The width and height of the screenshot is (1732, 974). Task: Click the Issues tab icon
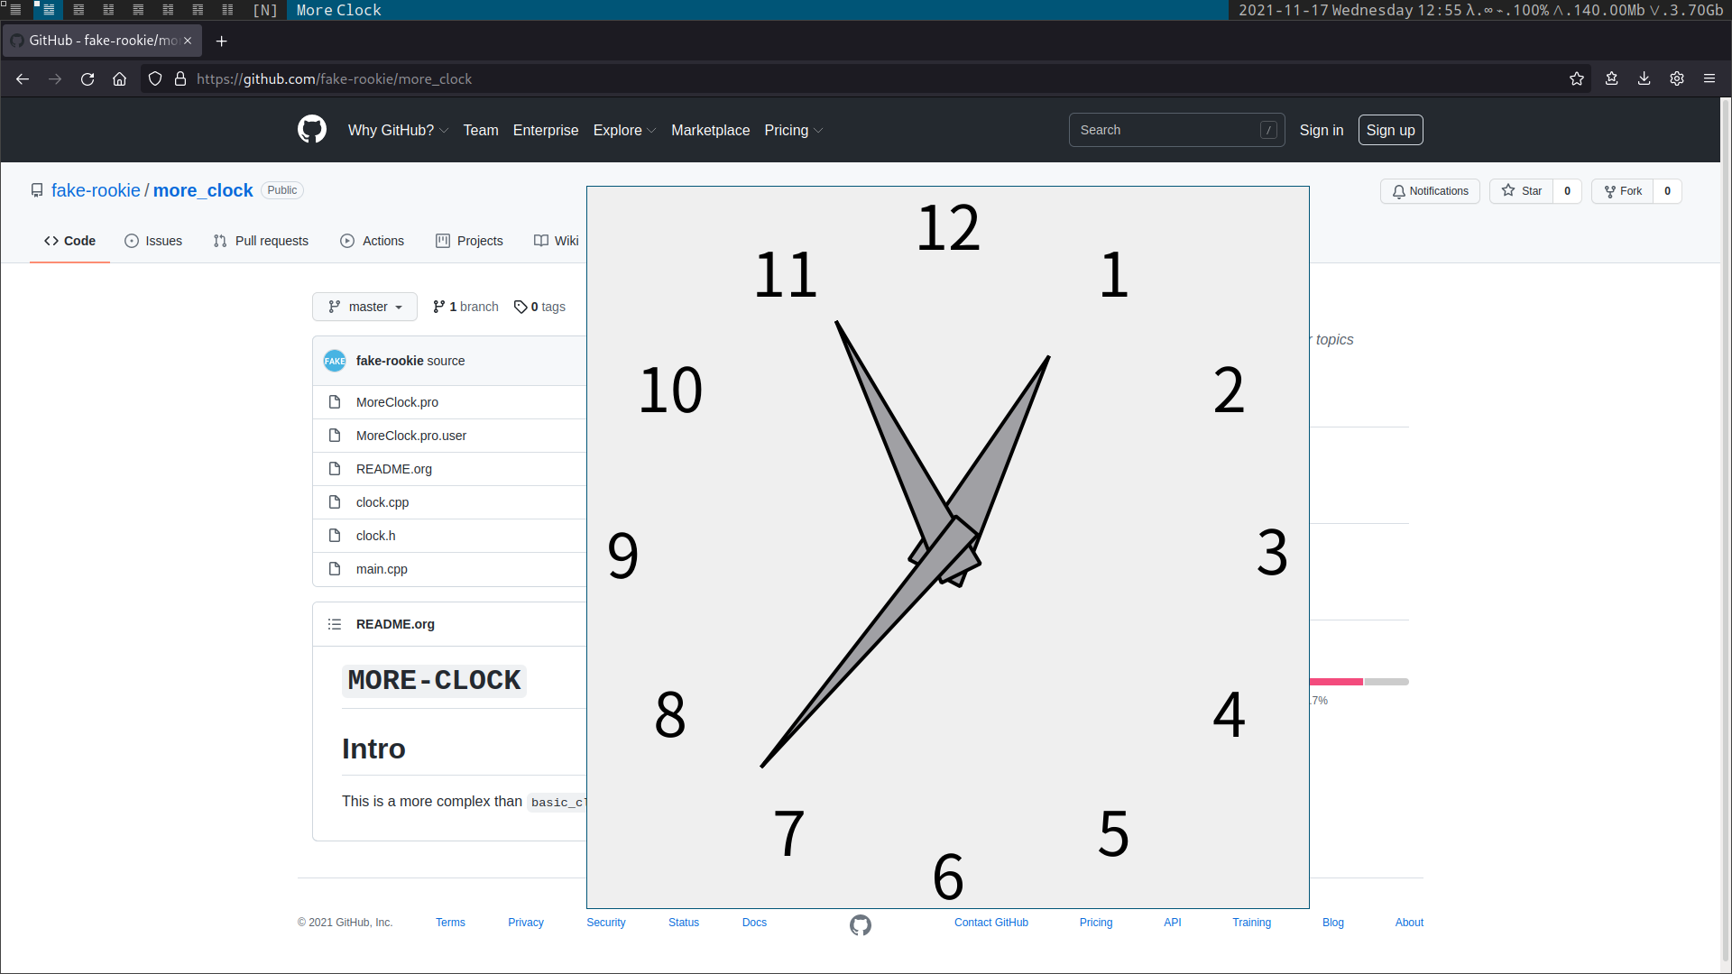click(x=132, y=240)
